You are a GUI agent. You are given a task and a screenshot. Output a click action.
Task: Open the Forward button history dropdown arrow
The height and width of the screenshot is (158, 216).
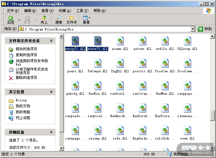(36, 20)
